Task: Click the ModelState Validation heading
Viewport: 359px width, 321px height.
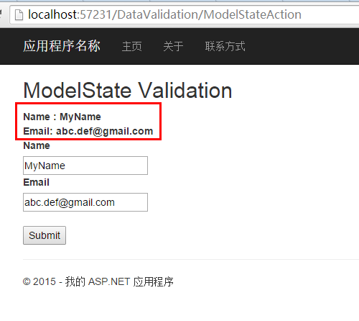Action: tap(128, 90)
